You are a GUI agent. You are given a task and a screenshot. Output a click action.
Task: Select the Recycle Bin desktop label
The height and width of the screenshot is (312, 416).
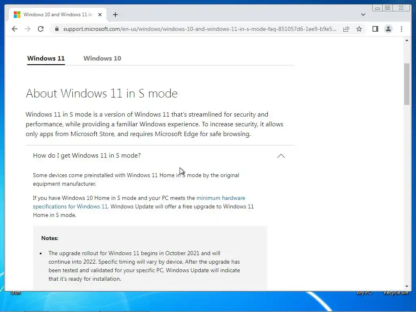[x=396, y=292]
